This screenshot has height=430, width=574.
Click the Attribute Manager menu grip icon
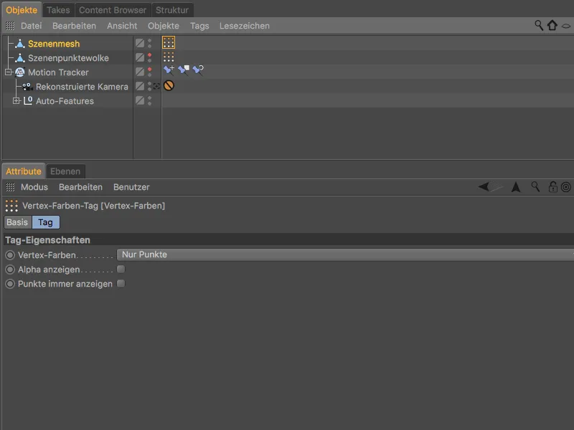[x=10, y=187]
